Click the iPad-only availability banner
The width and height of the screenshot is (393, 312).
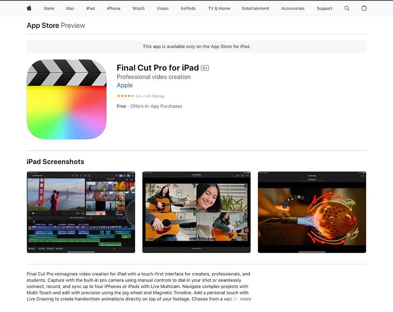coord(196,46)
